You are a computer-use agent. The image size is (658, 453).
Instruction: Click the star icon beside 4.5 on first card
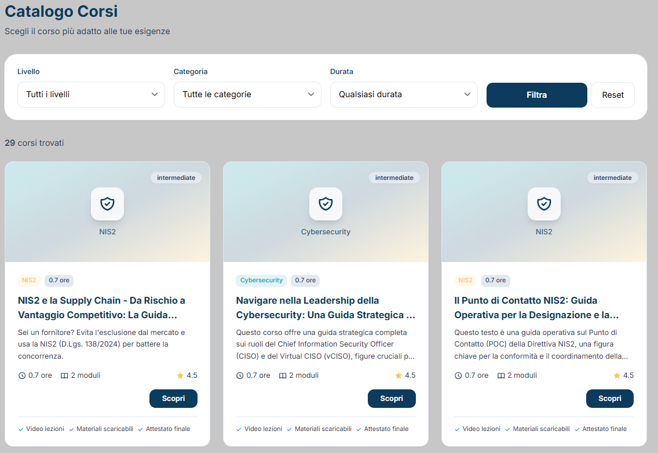180,375
